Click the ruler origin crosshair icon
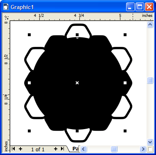156x155 pixels. [7, 17]
